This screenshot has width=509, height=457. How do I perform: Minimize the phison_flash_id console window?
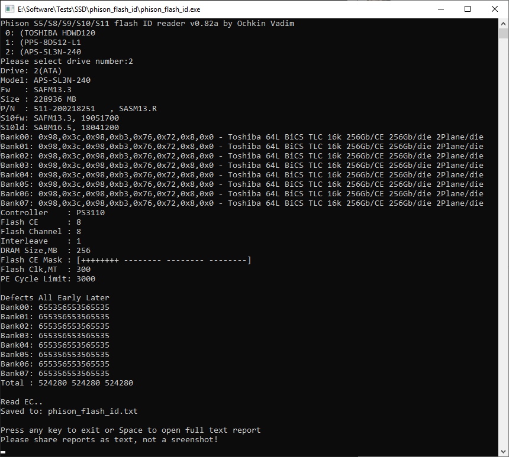click(x=441, y=9)
